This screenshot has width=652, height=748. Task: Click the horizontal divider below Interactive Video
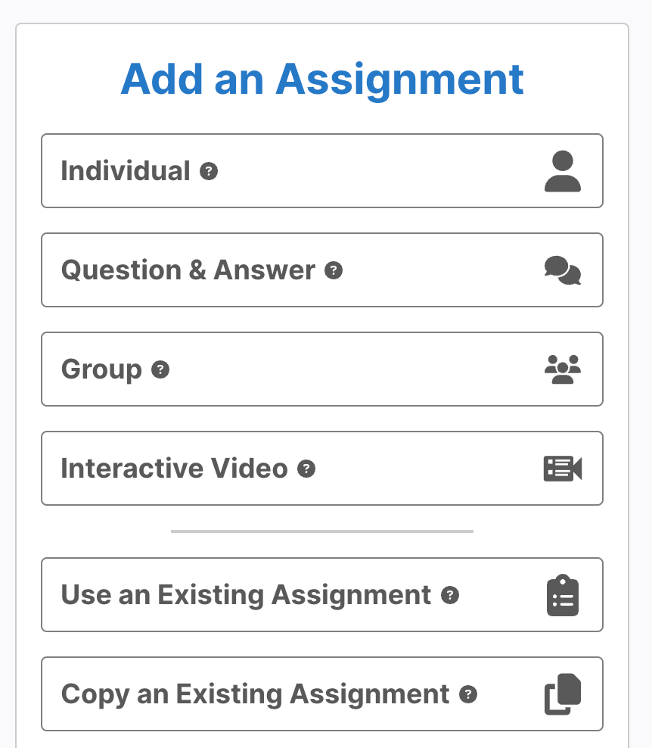point(322,531)
